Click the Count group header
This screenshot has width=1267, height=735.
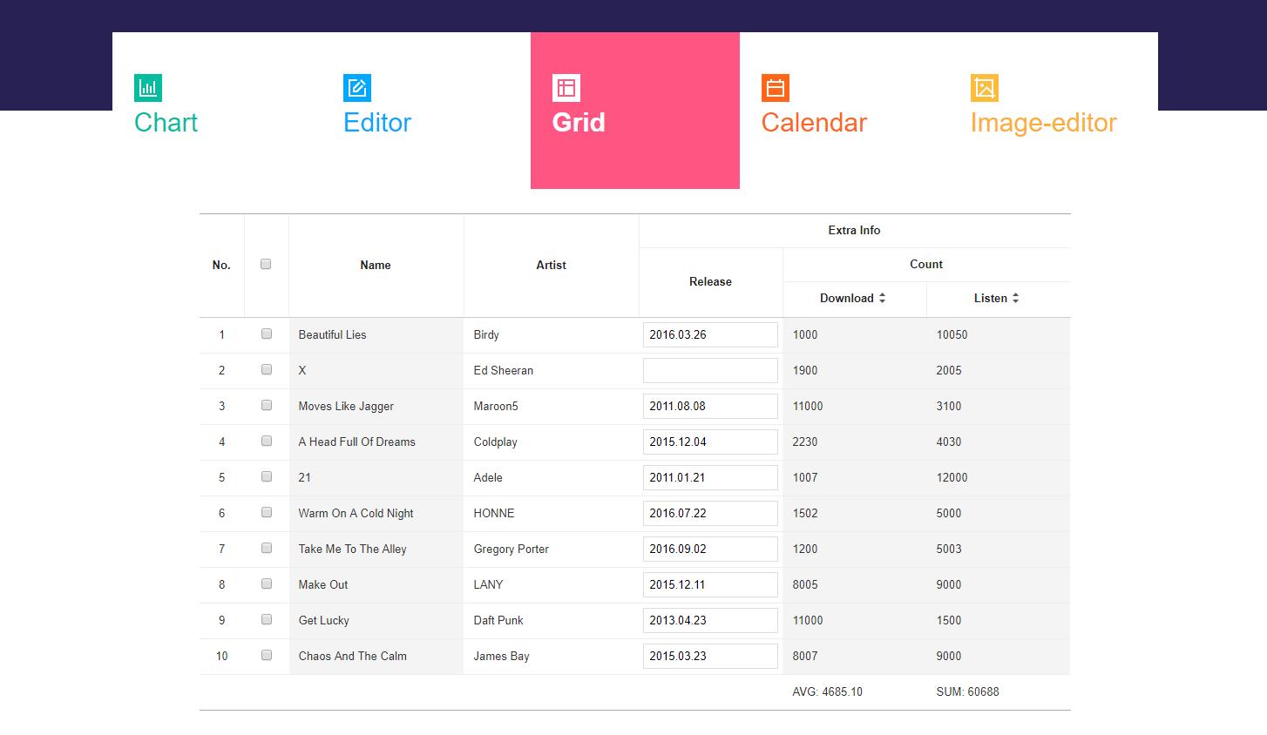[x=926, y=265]
